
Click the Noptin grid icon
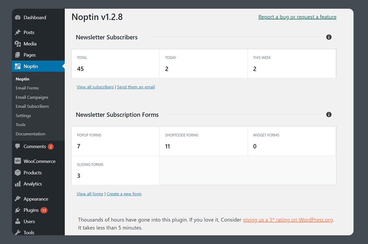[x=18, y=66]
